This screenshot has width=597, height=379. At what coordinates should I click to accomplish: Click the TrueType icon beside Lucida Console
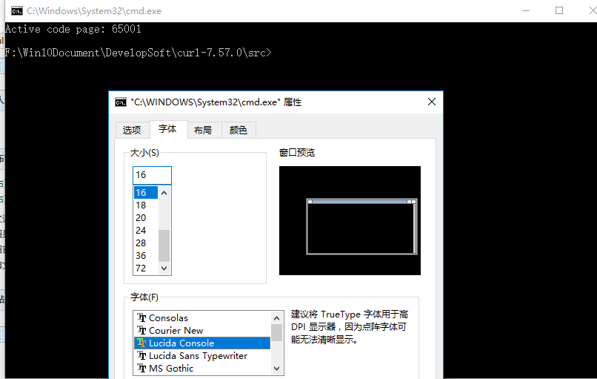(x=141, y=343)
